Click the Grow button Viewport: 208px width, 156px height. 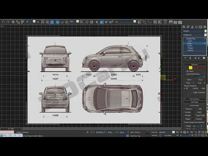pos(200,80)
